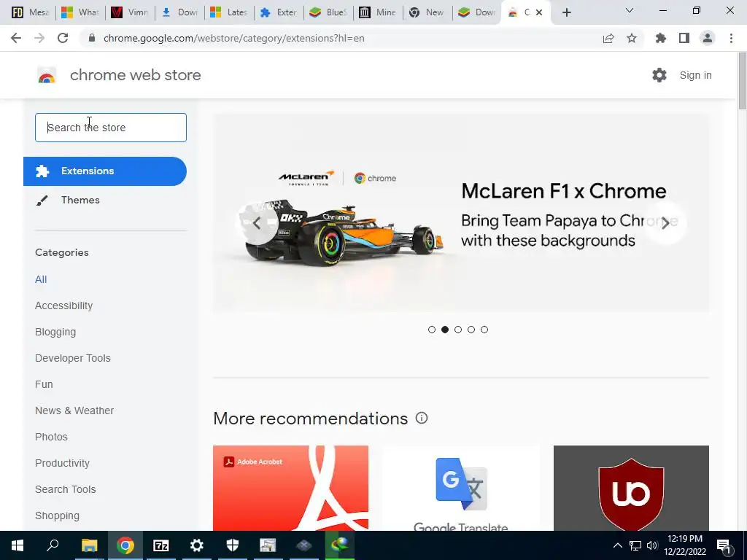747x560 pixels.
Task: Focus the Search the store field
Action: pyautogui.click(x=111, y=128)
